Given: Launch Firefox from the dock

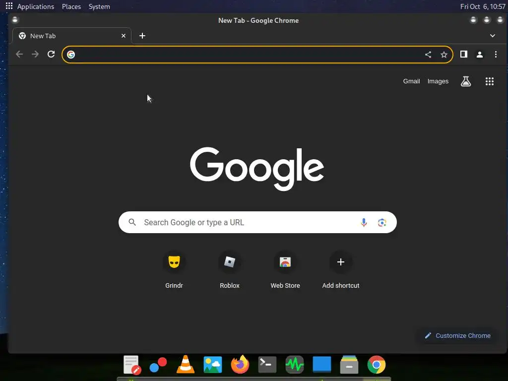Looking at the screenshot, I should pyautogui.click(x=240, y=365).
